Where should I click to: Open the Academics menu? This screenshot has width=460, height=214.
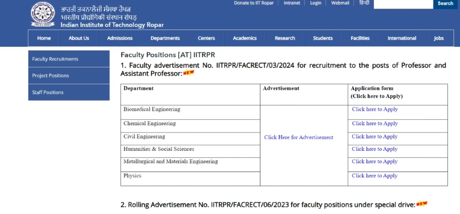[245, 38]
